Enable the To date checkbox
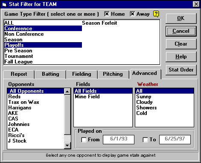This screenshot has height=163, width=201. click(x=145, y=140)
